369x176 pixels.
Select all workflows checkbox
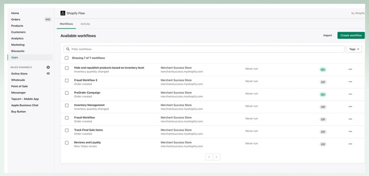click(67, 58)
